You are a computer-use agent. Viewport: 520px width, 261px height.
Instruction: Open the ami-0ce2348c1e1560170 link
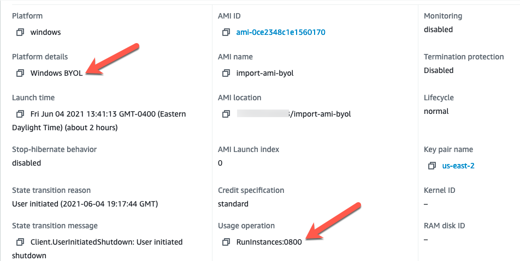(x=281, y=32)
